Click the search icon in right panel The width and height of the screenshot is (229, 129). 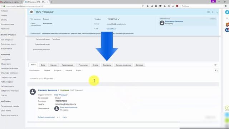coord(227,18)
